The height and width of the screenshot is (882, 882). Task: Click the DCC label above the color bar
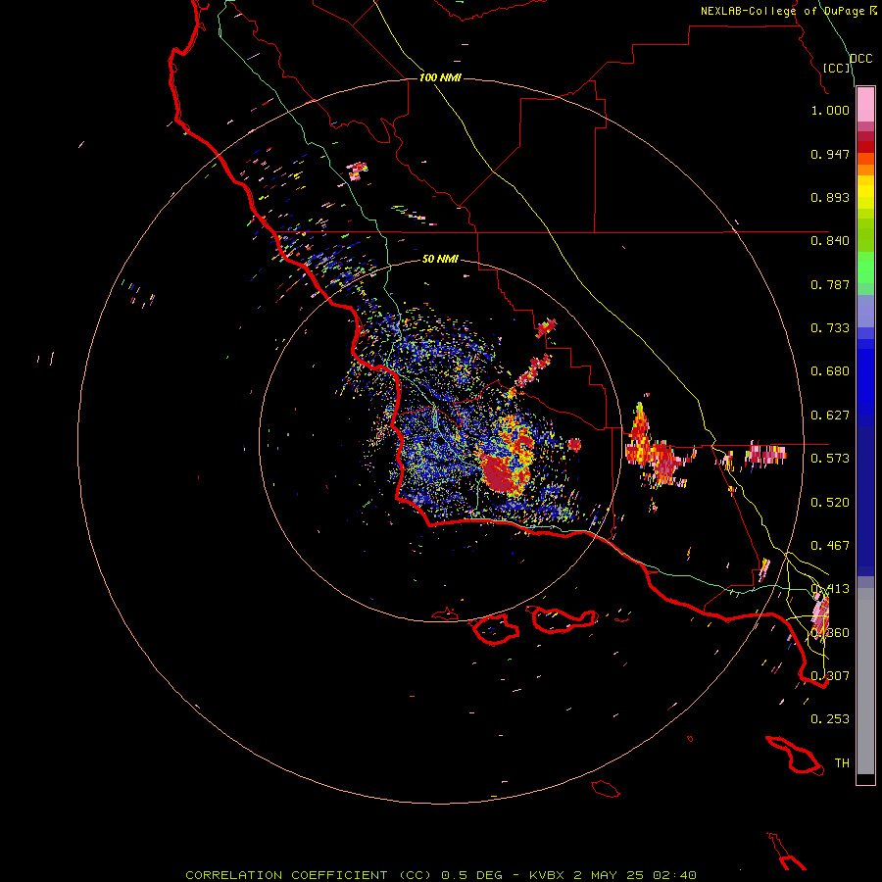(x=861, y=59)
